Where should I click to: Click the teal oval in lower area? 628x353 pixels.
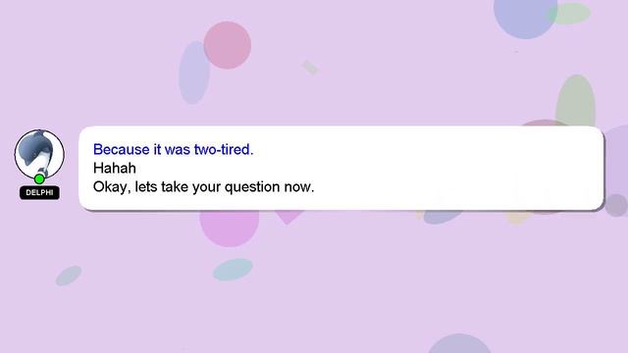coord(233,270)
